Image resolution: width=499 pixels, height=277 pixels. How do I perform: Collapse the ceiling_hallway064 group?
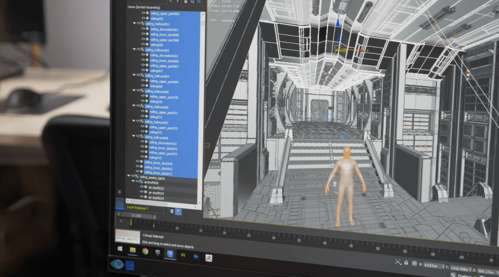tap(134, 75)
